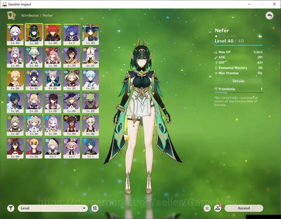Select Chongyun's portrait card
Image resolution: width=281 pixels, height=219 pixels.
pos(90,80)
